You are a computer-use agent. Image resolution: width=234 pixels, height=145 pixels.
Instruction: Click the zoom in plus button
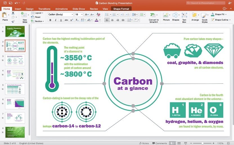[x=213, y=143]
